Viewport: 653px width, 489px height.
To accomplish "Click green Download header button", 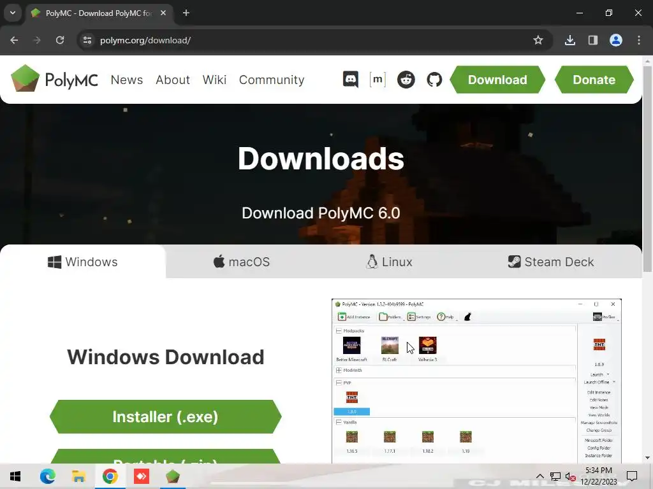I will tap(497, 80).
